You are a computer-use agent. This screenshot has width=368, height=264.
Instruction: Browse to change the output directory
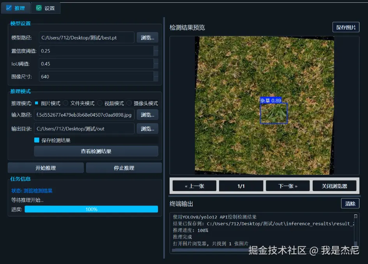147,128
